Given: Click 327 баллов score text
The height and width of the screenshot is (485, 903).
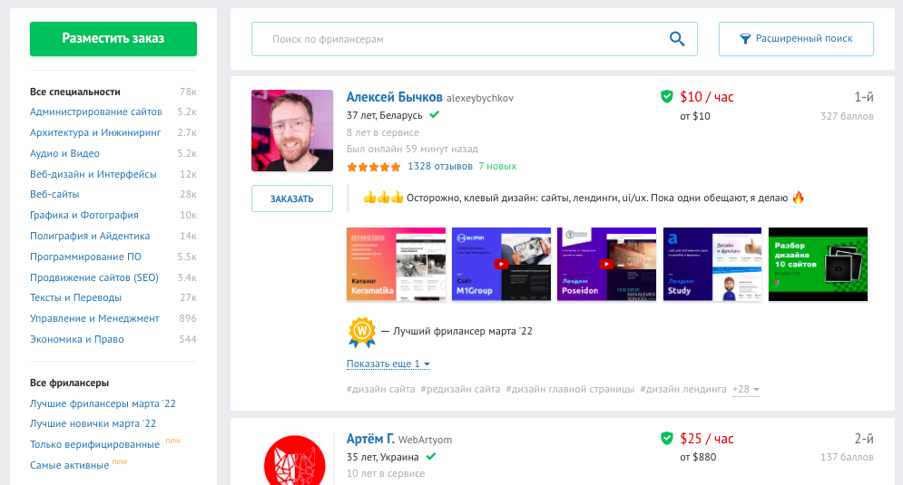Looking at the screenshot, I should pos(847,116).
